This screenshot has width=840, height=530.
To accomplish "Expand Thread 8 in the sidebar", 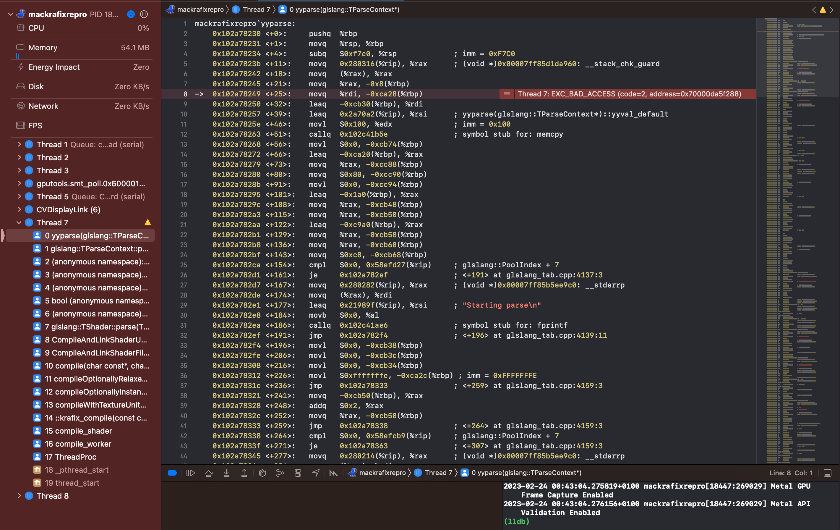I will point(19,495).
